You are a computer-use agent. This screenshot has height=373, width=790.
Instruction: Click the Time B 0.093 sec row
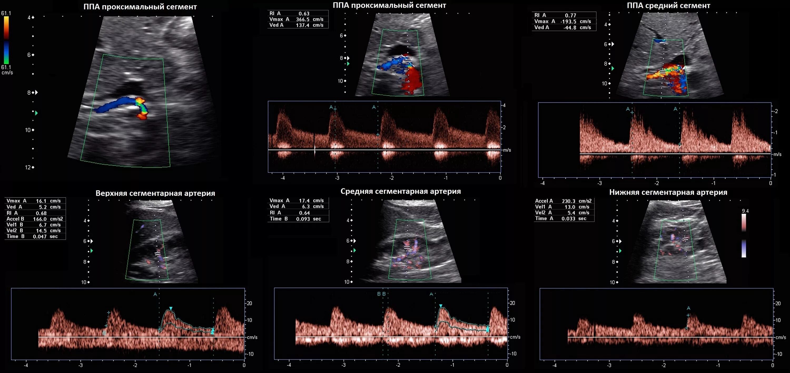[298, 219]
